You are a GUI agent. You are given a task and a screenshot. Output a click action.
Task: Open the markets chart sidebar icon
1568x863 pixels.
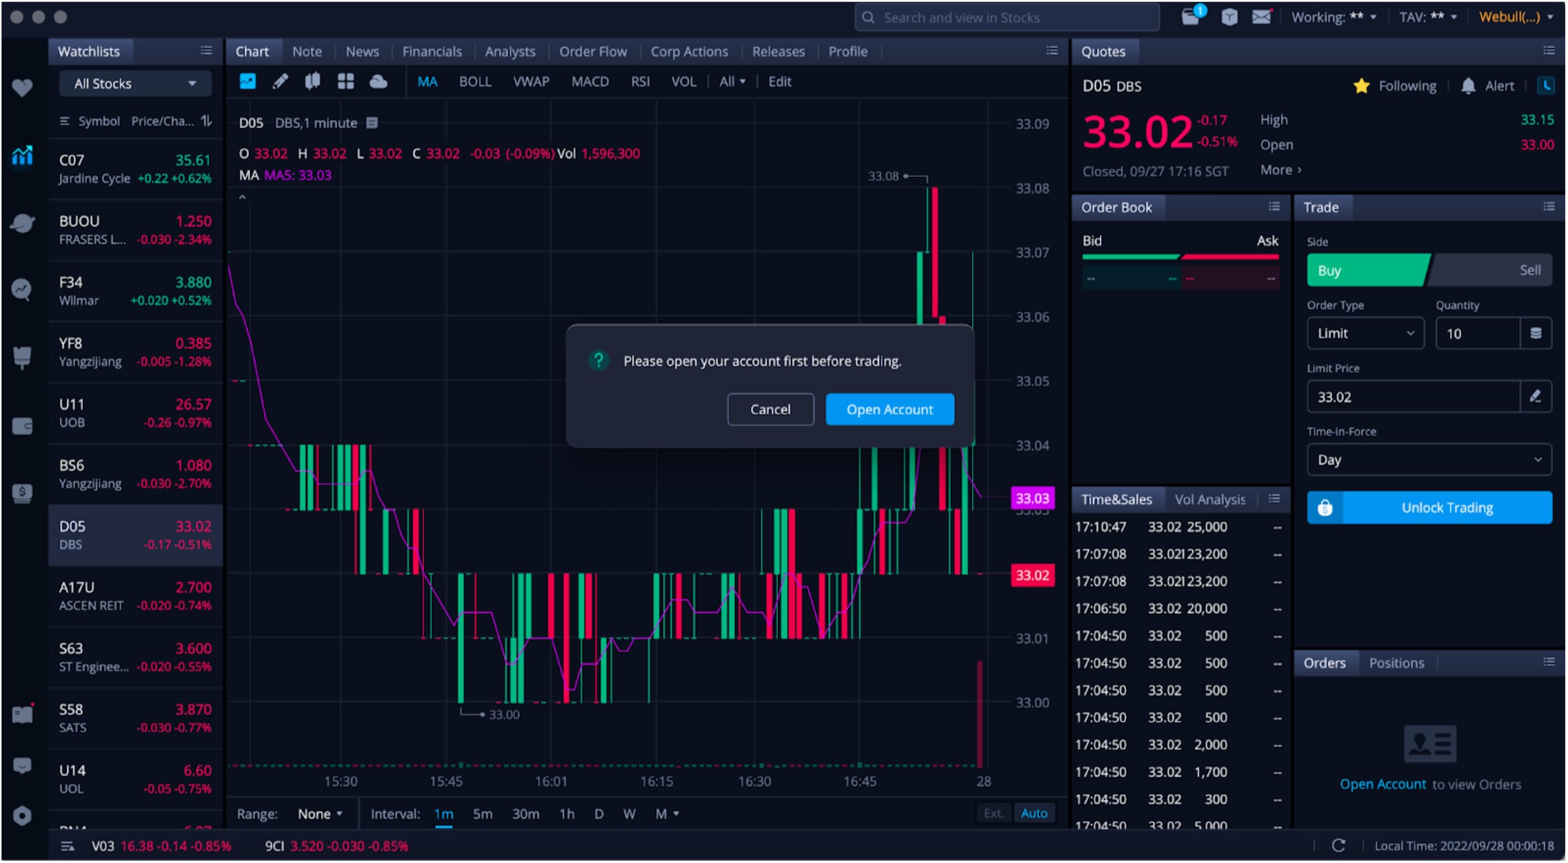22,155
